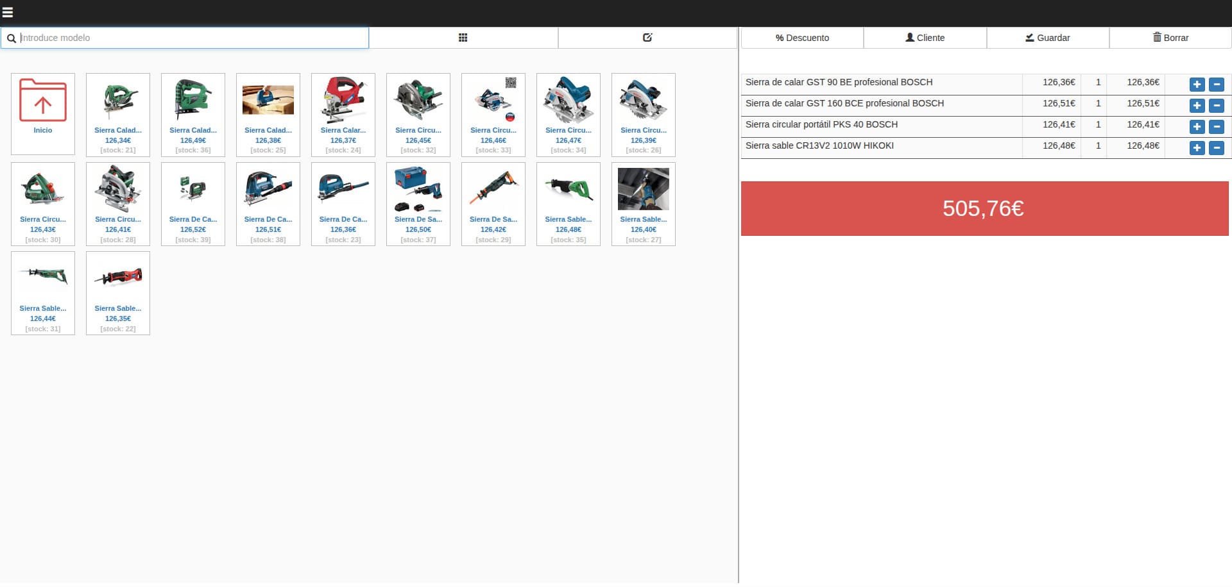Viewport: 1232px width, 587px height.
Task: Increase quantity of Sierra de calar GST 90 BE
Action: point(1197,85)
